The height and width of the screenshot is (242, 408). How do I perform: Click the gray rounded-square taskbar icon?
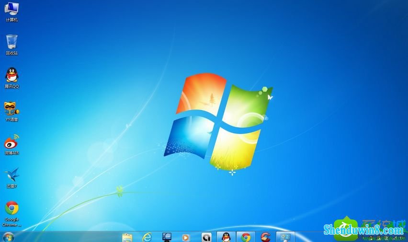click(x=206, y=237)
